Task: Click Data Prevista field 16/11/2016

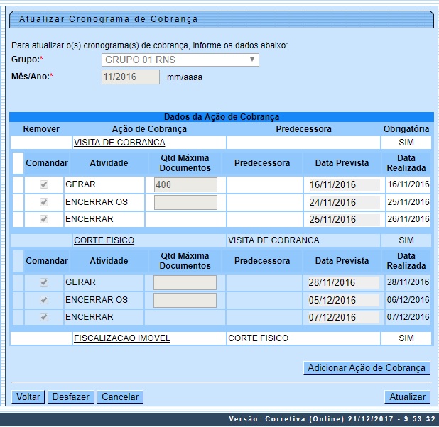Action: point(343,185)
